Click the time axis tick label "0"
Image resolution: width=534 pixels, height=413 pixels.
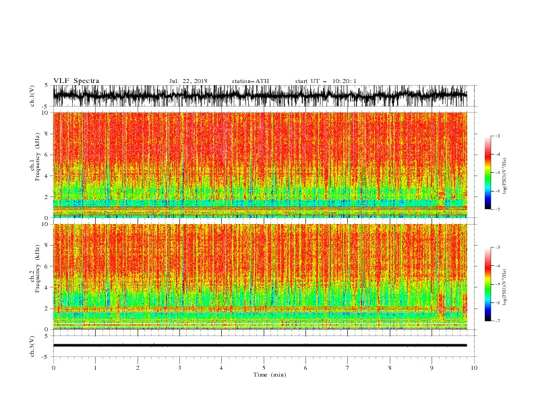pyautogui.click(x=53, y=368)
